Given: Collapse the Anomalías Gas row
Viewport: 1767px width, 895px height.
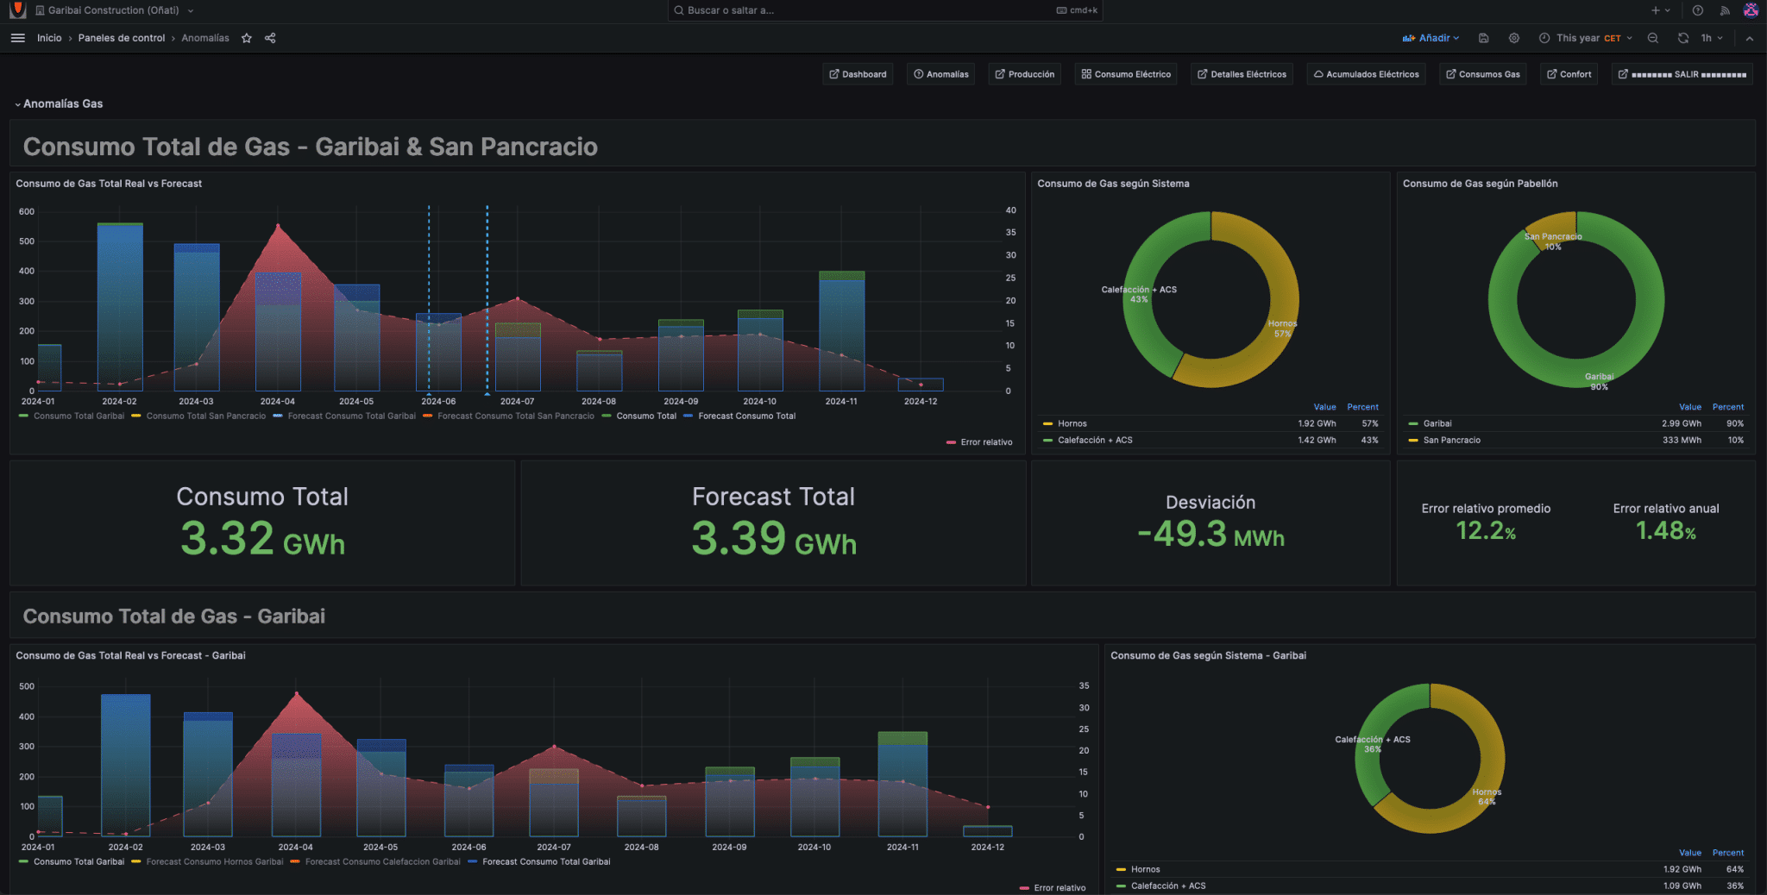Looking at the screenshot, I should click(x=58, y=103).
